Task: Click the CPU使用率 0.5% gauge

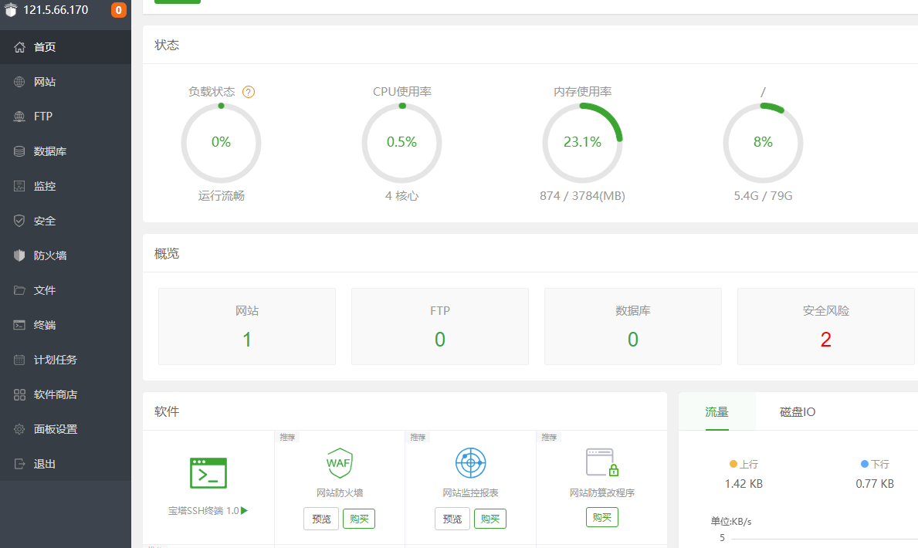Action: pyautogui.click(x=401, y=143)
